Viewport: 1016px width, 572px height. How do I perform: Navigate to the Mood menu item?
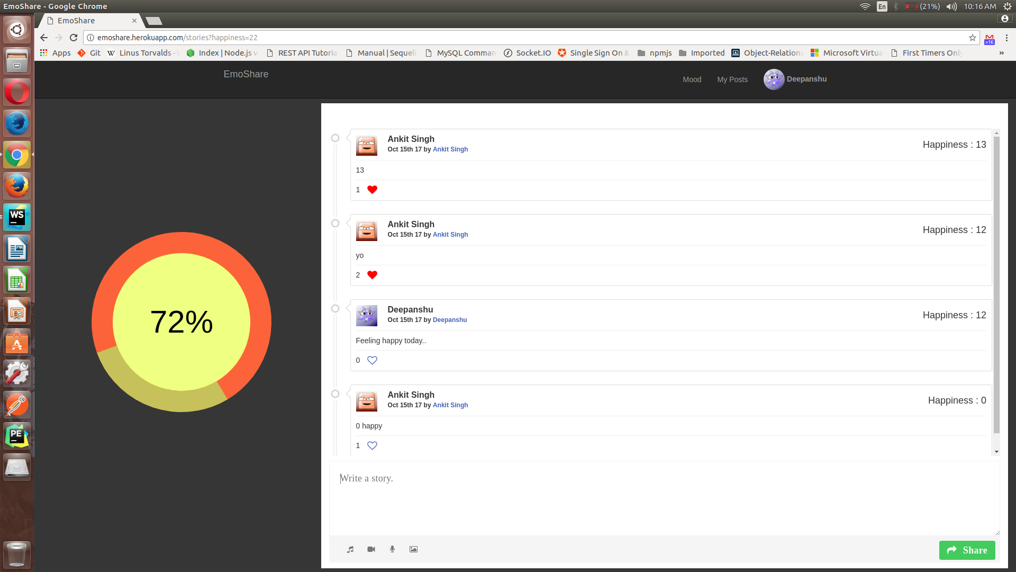tap(692, 79)
